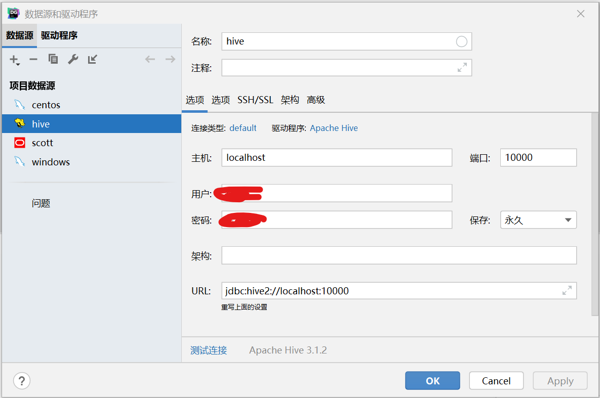Expand the URL field with arrows icon
600x398 pixels.
(x=567, y=291)
